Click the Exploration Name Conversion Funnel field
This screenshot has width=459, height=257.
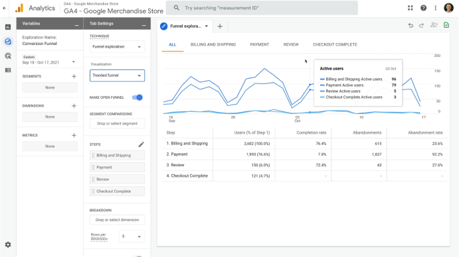point(40,44)
